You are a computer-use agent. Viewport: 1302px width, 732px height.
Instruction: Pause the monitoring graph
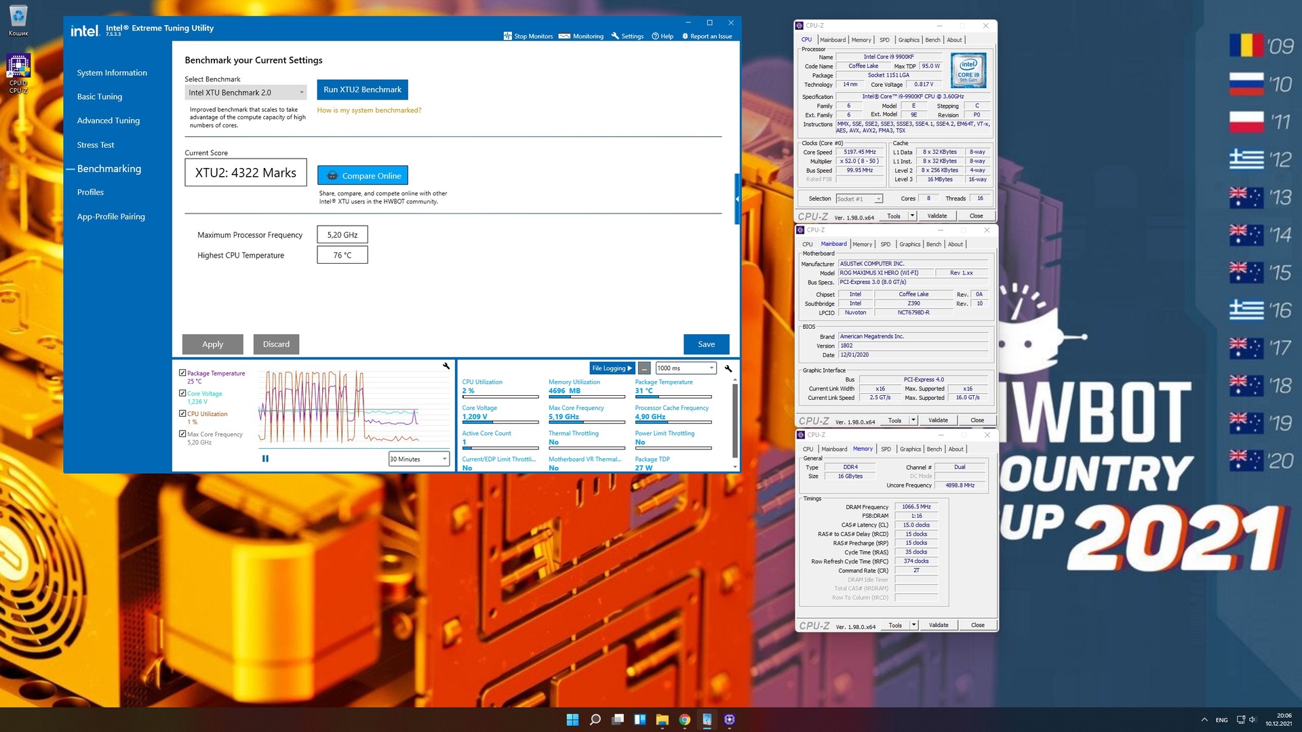pyautogui.click(x=265, y=459)
